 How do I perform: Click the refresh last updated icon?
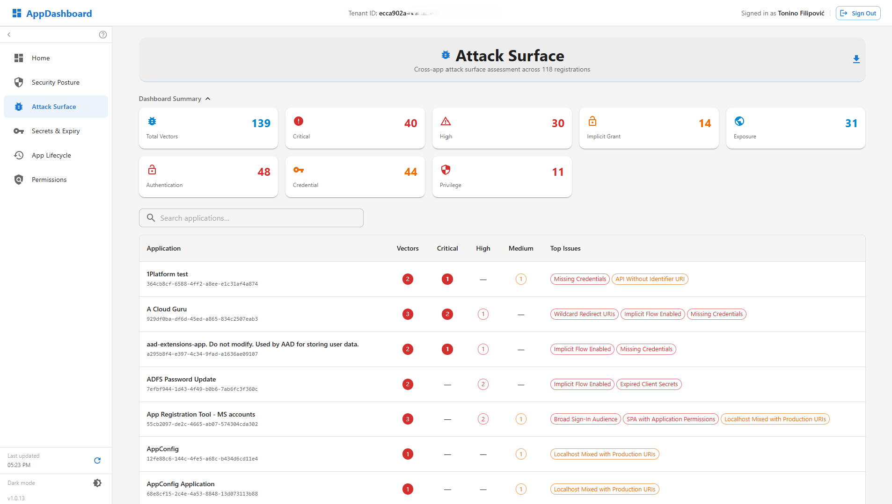(x=97, y=461)
